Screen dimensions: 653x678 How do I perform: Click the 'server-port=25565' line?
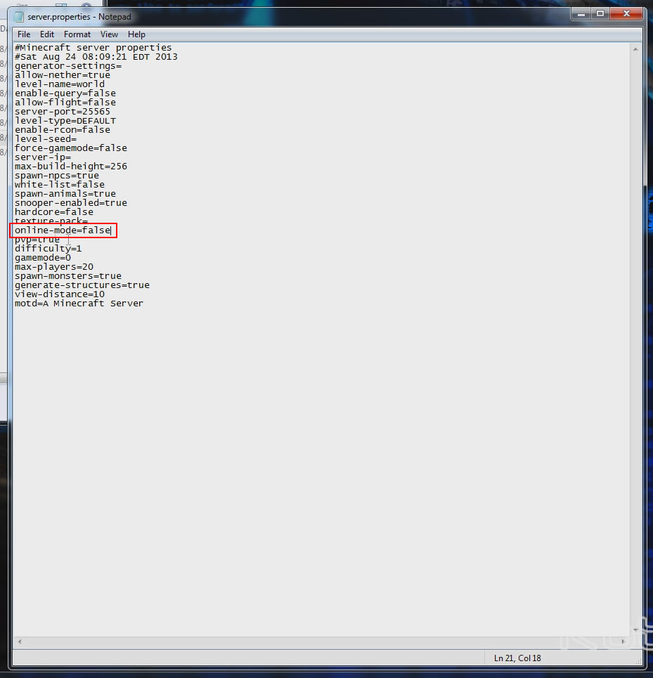click(x=63, y=111)
